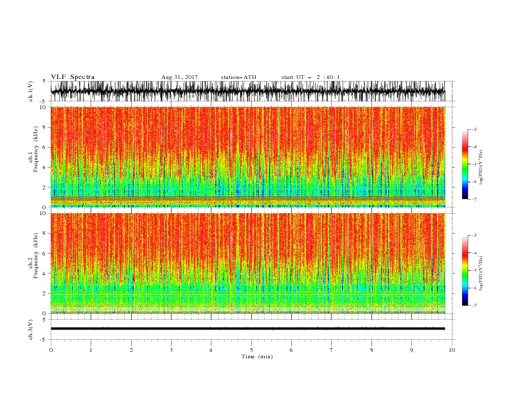Click the "station=ATH" header label
The width and height of the screenshot is (509, 393).
238,77
